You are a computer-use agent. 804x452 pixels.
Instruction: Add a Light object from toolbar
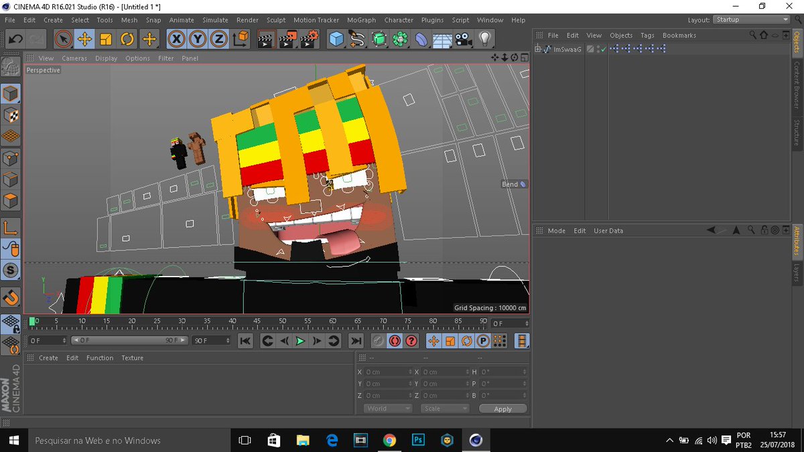[x=484, y=39]
